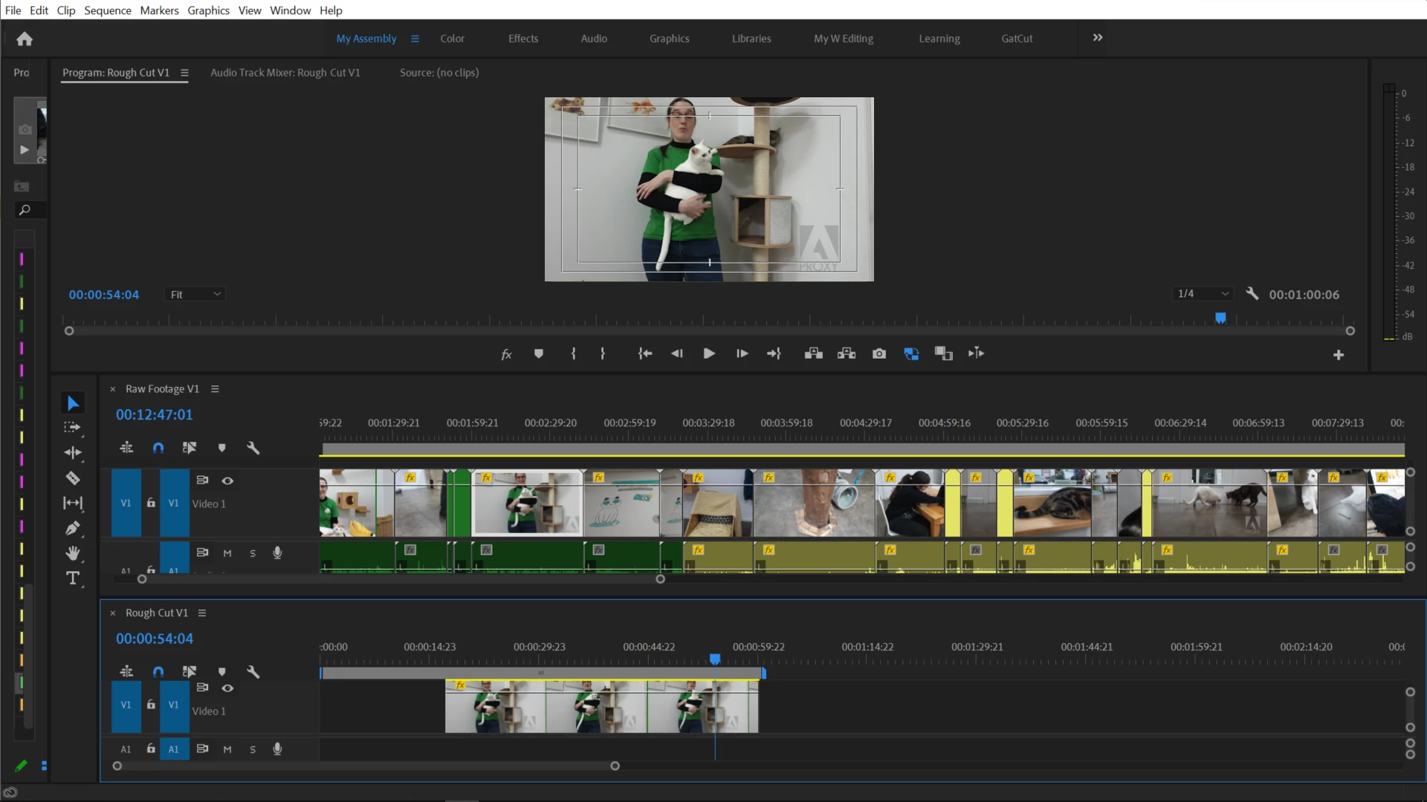Select the Type tool
Image resolution: width=1427 pixels, height=802 pixels.
(x=72, y=578)
